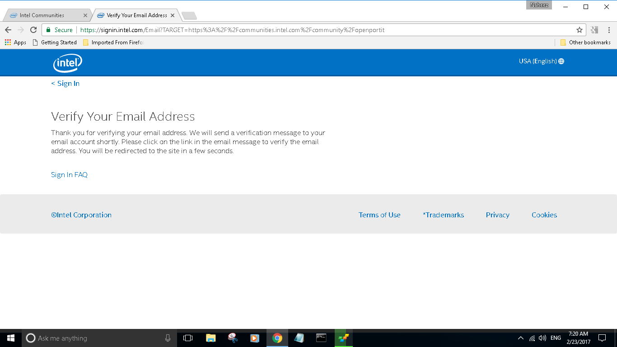Reload the page with the refresh icon

[33, 30]
